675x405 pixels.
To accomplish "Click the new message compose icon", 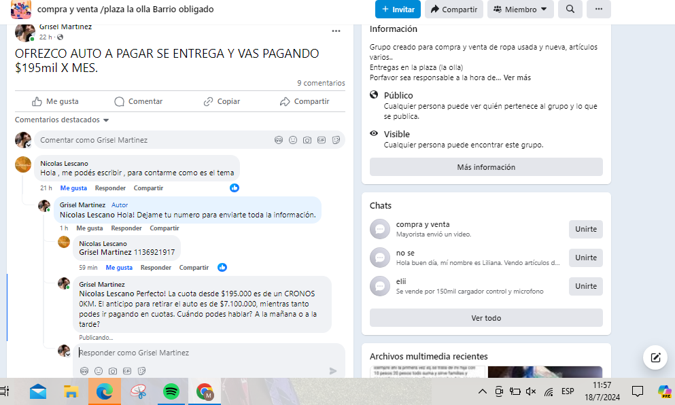I will 655,357.
